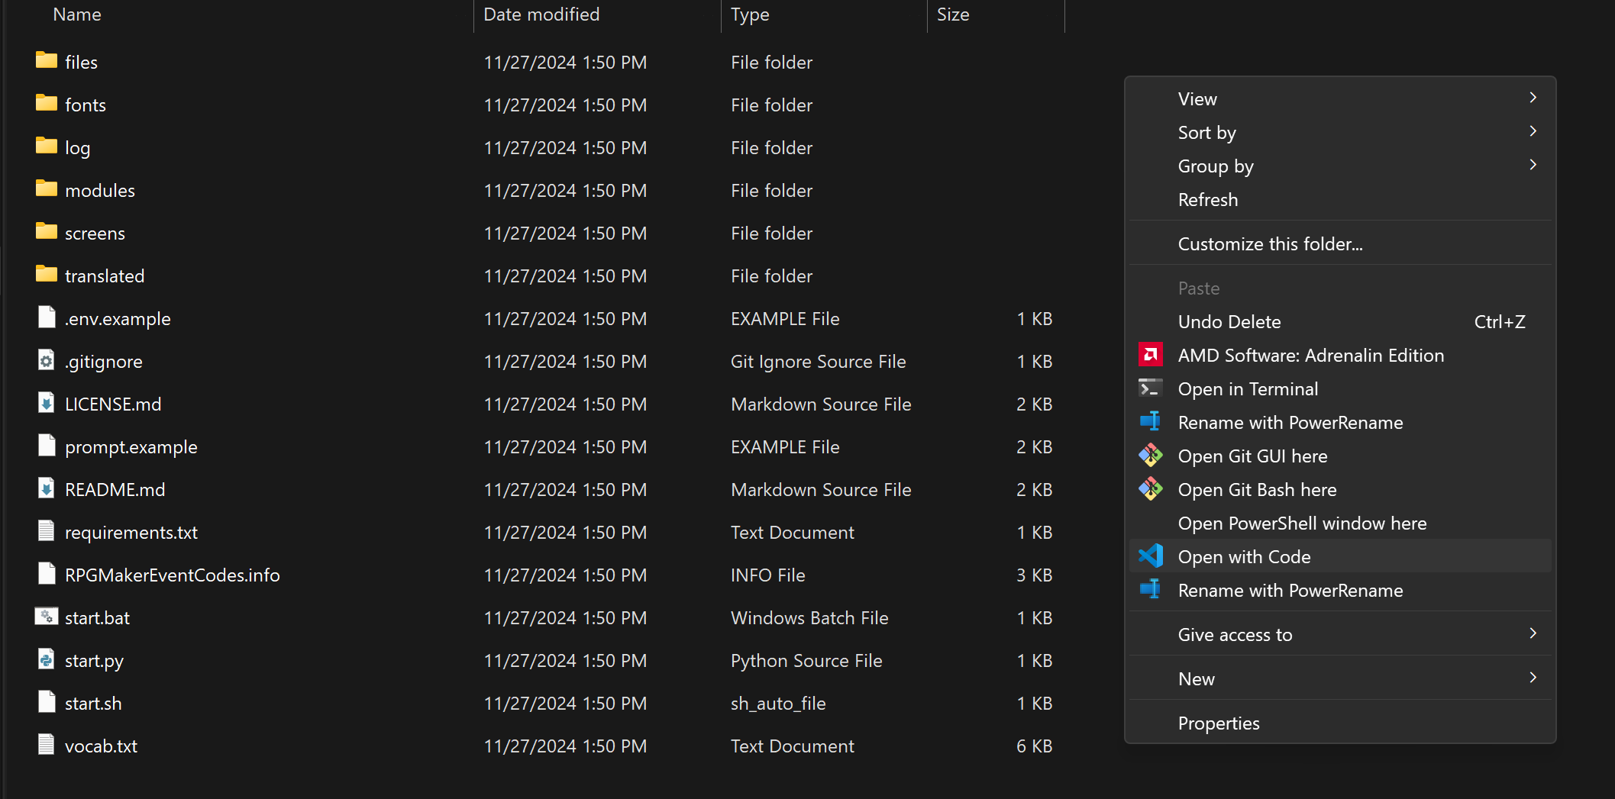Click the screens folder icon
The height and width of the screenshot is (799, 1615).
[47, 231]
